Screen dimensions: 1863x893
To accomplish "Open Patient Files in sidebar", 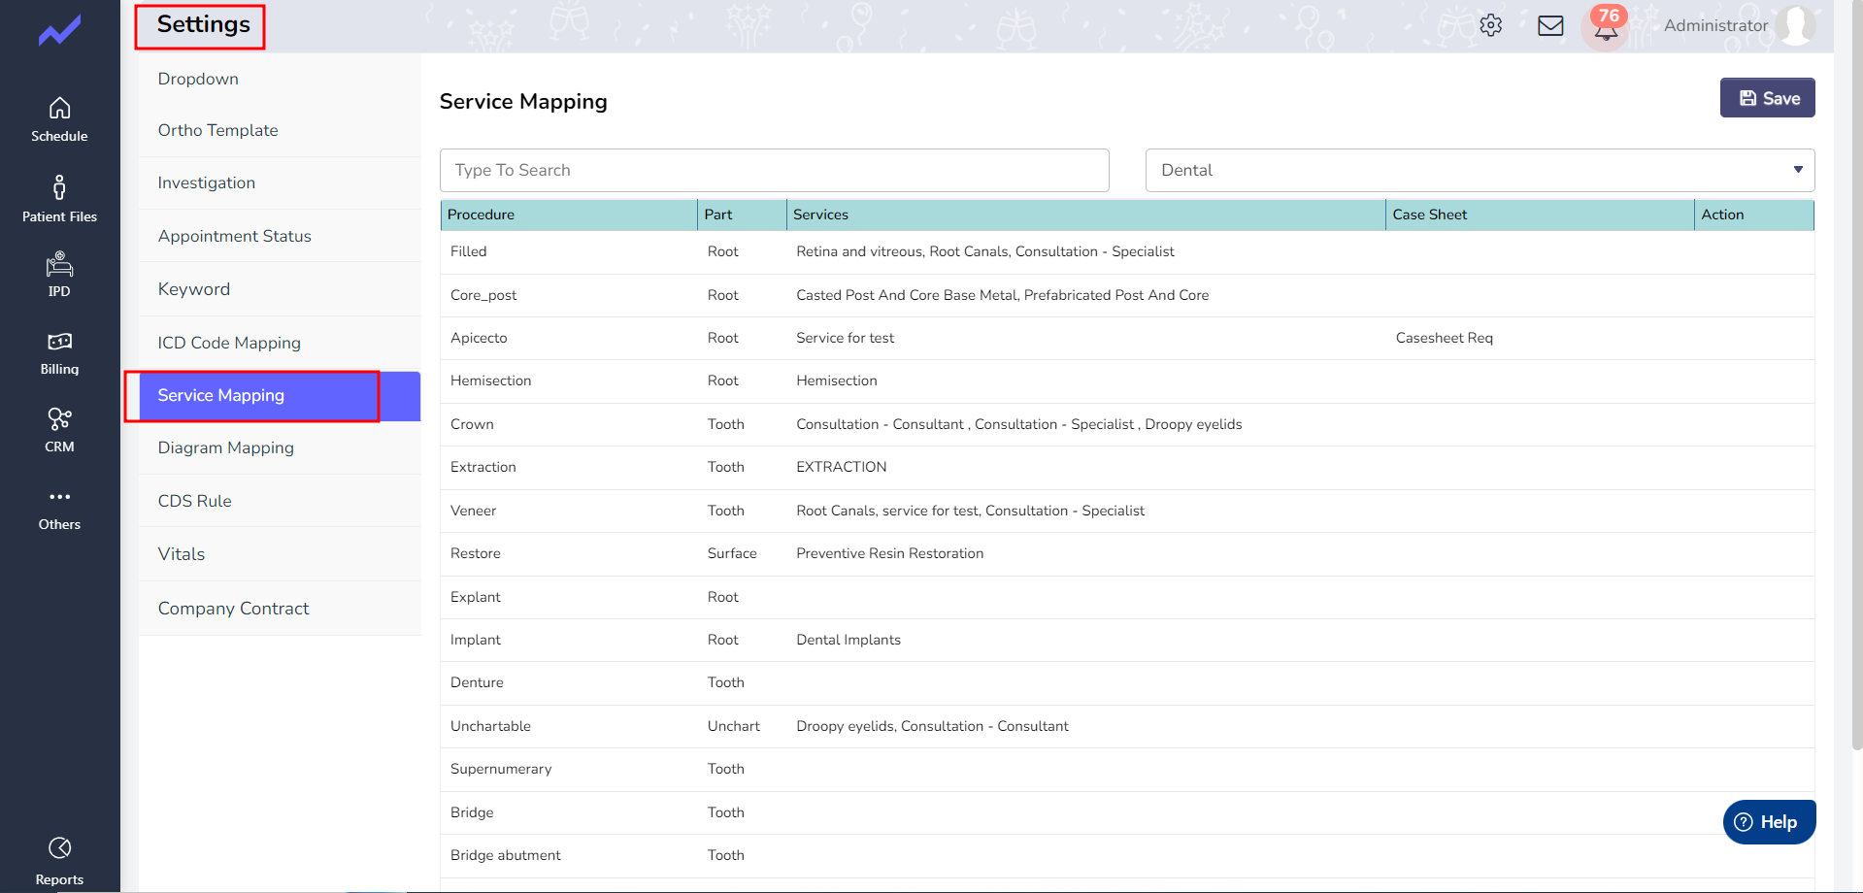I will click(x=59, y=199).
